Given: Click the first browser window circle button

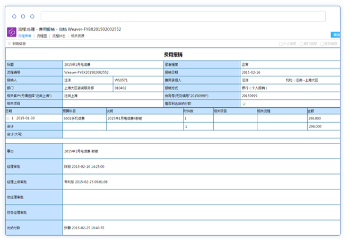Looking at the screenshot, I should tap(14, 16).
